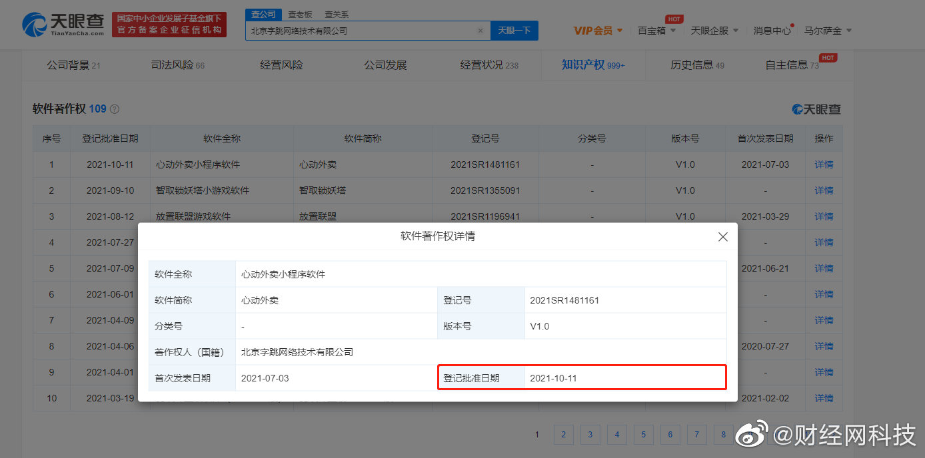925x458 pixels.
Task: Open 详情 link in row 10
Action: [824, 398]
